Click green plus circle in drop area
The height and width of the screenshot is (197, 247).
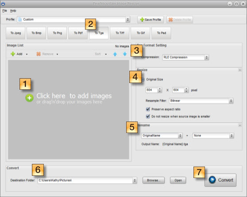point(30,98)
